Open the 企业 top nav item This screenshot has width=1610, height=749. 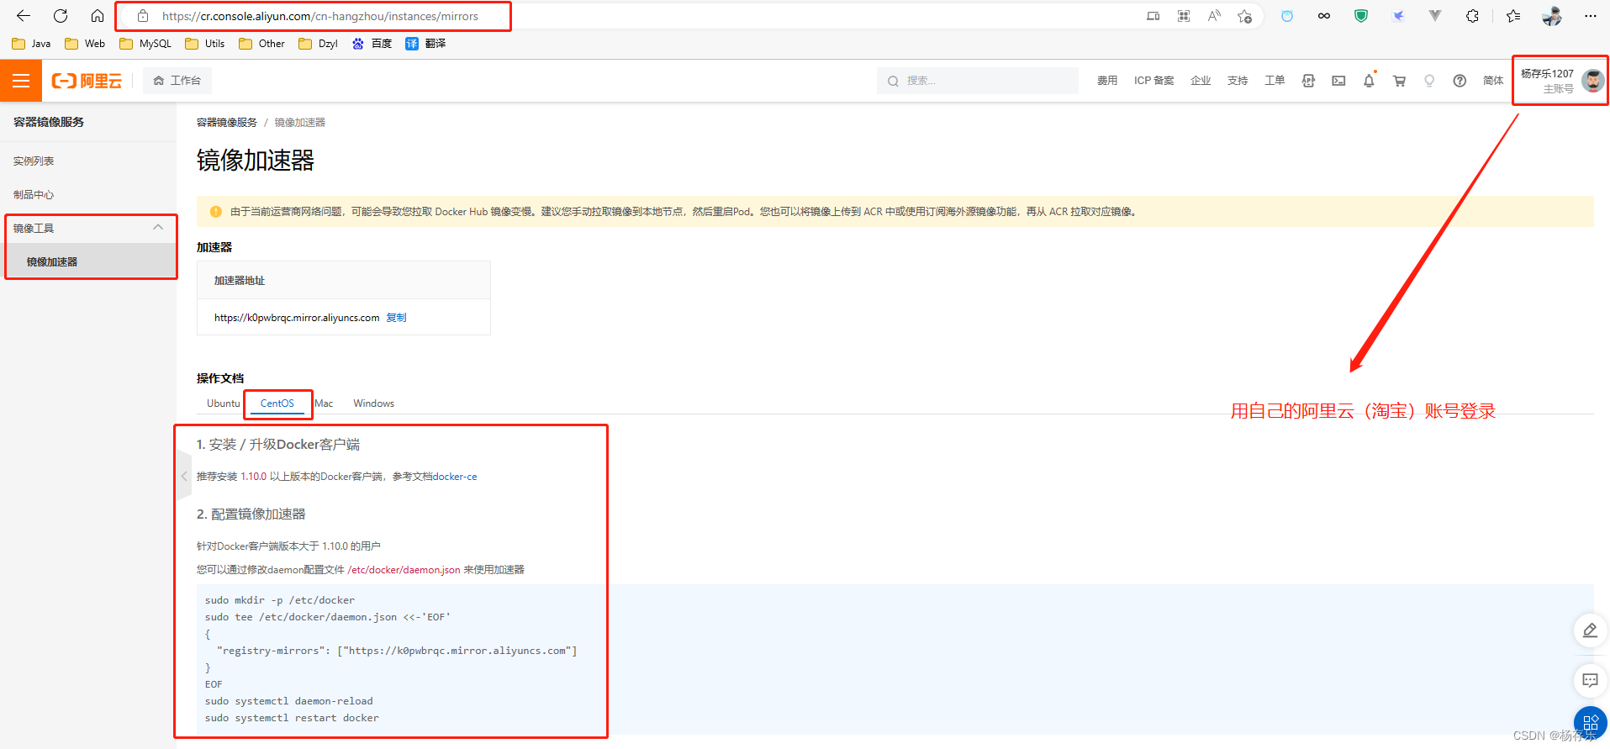(x=1201, y=81)
